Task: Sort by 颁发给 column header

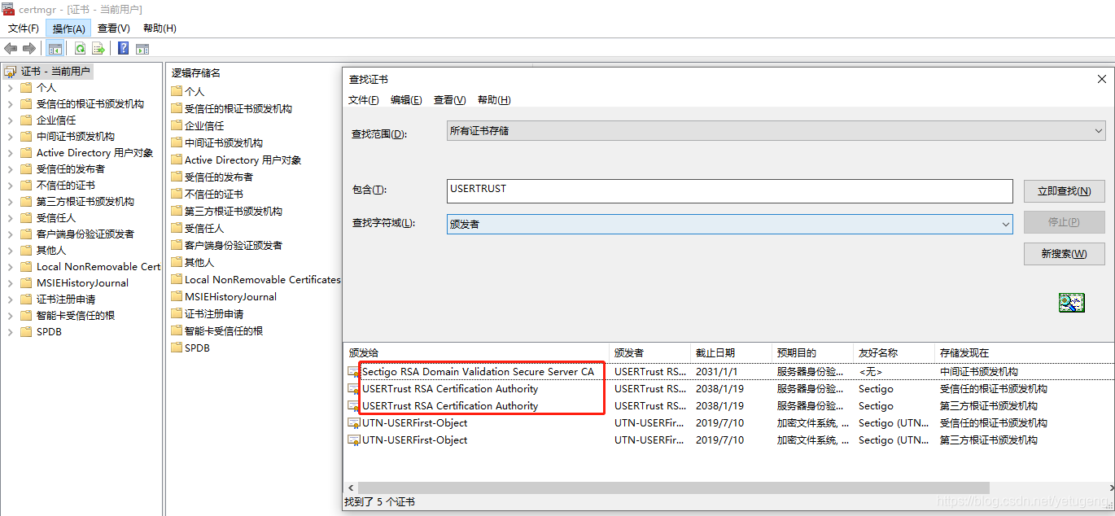Action: point(476,352)
